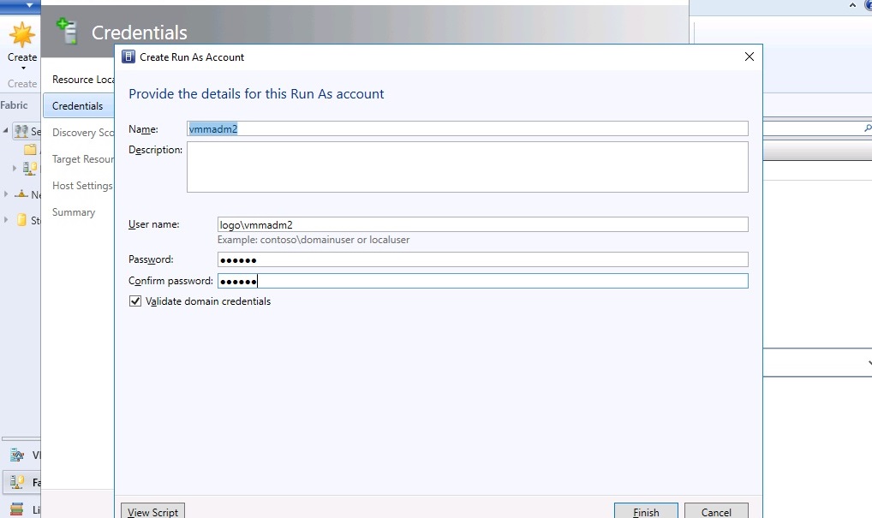The height and width of the screenshot is (518, 872).
Task: Click the View Script button
Action: point(152,512)
